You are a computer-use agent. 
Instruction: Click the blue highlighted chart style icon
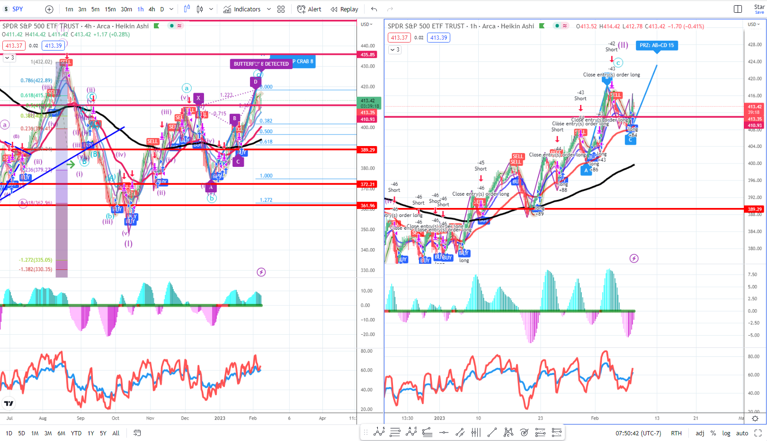187,9
